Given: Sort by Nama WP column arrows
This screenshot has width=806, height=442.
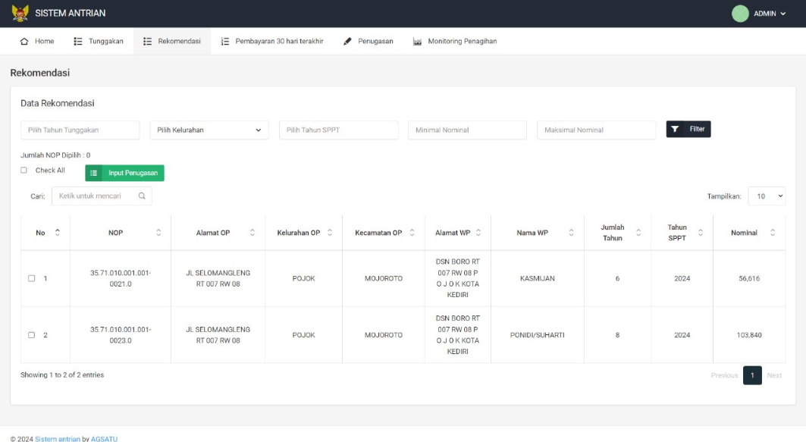Looking at the screenshot, I should pyautogui.click(x=571, y=232).
